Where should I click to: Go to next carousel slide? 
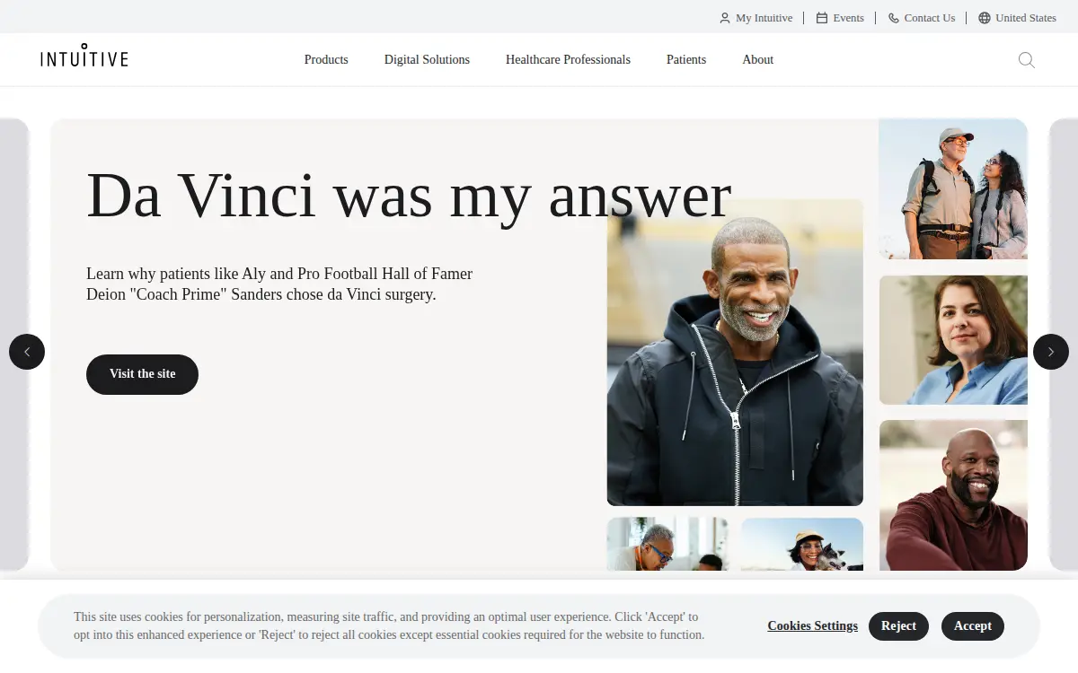[1051, 352]
